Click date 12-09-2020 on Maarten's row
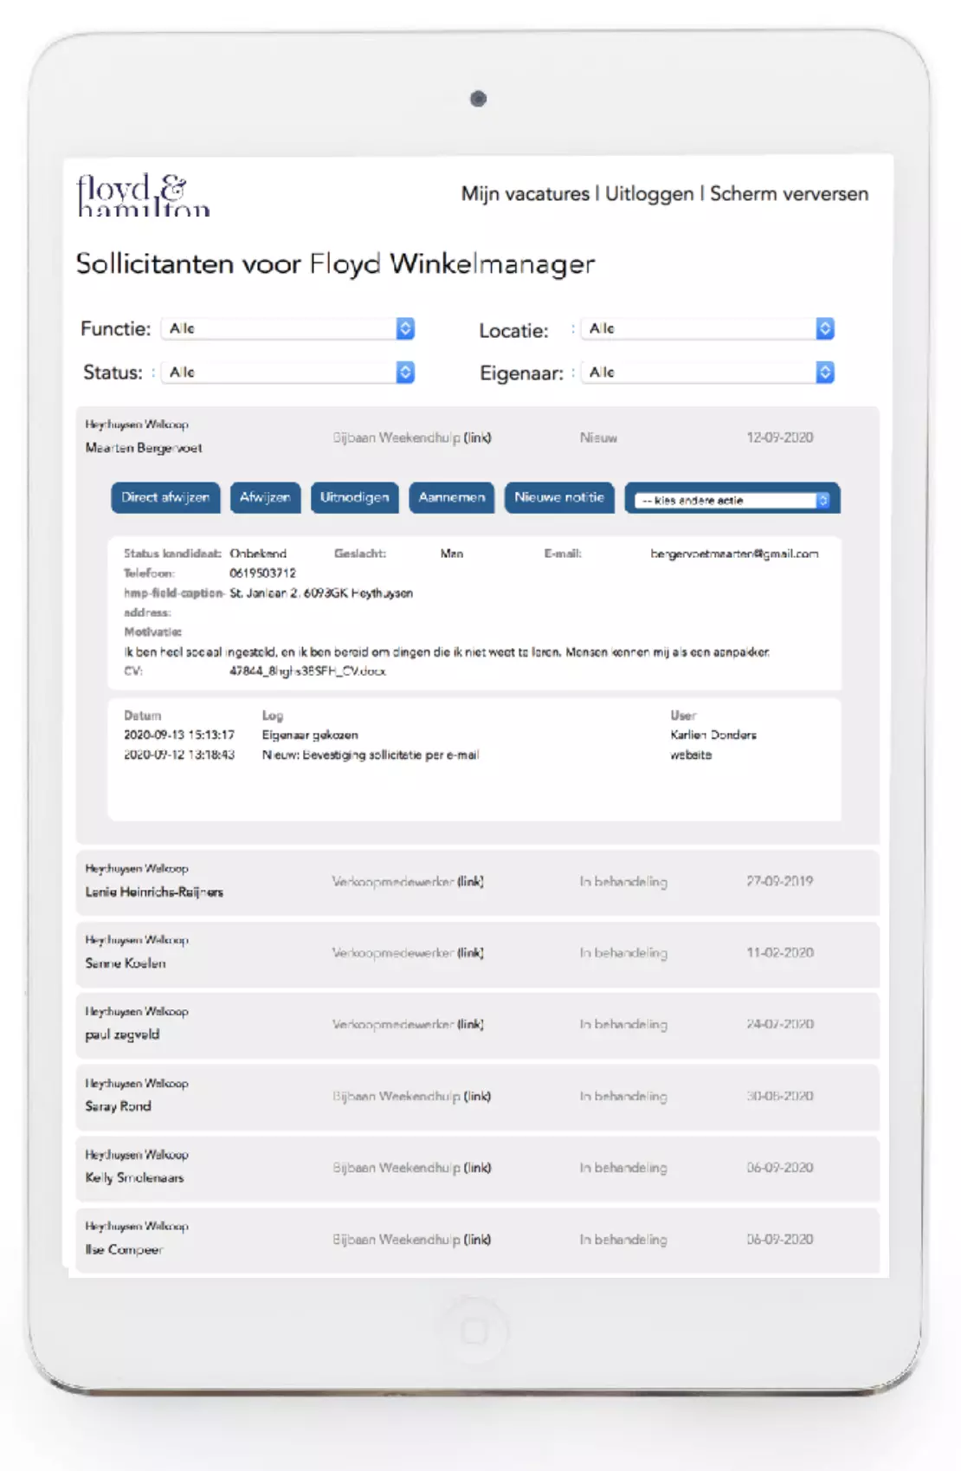This screenshot has width=961, height=1471. tap(780, 437)
